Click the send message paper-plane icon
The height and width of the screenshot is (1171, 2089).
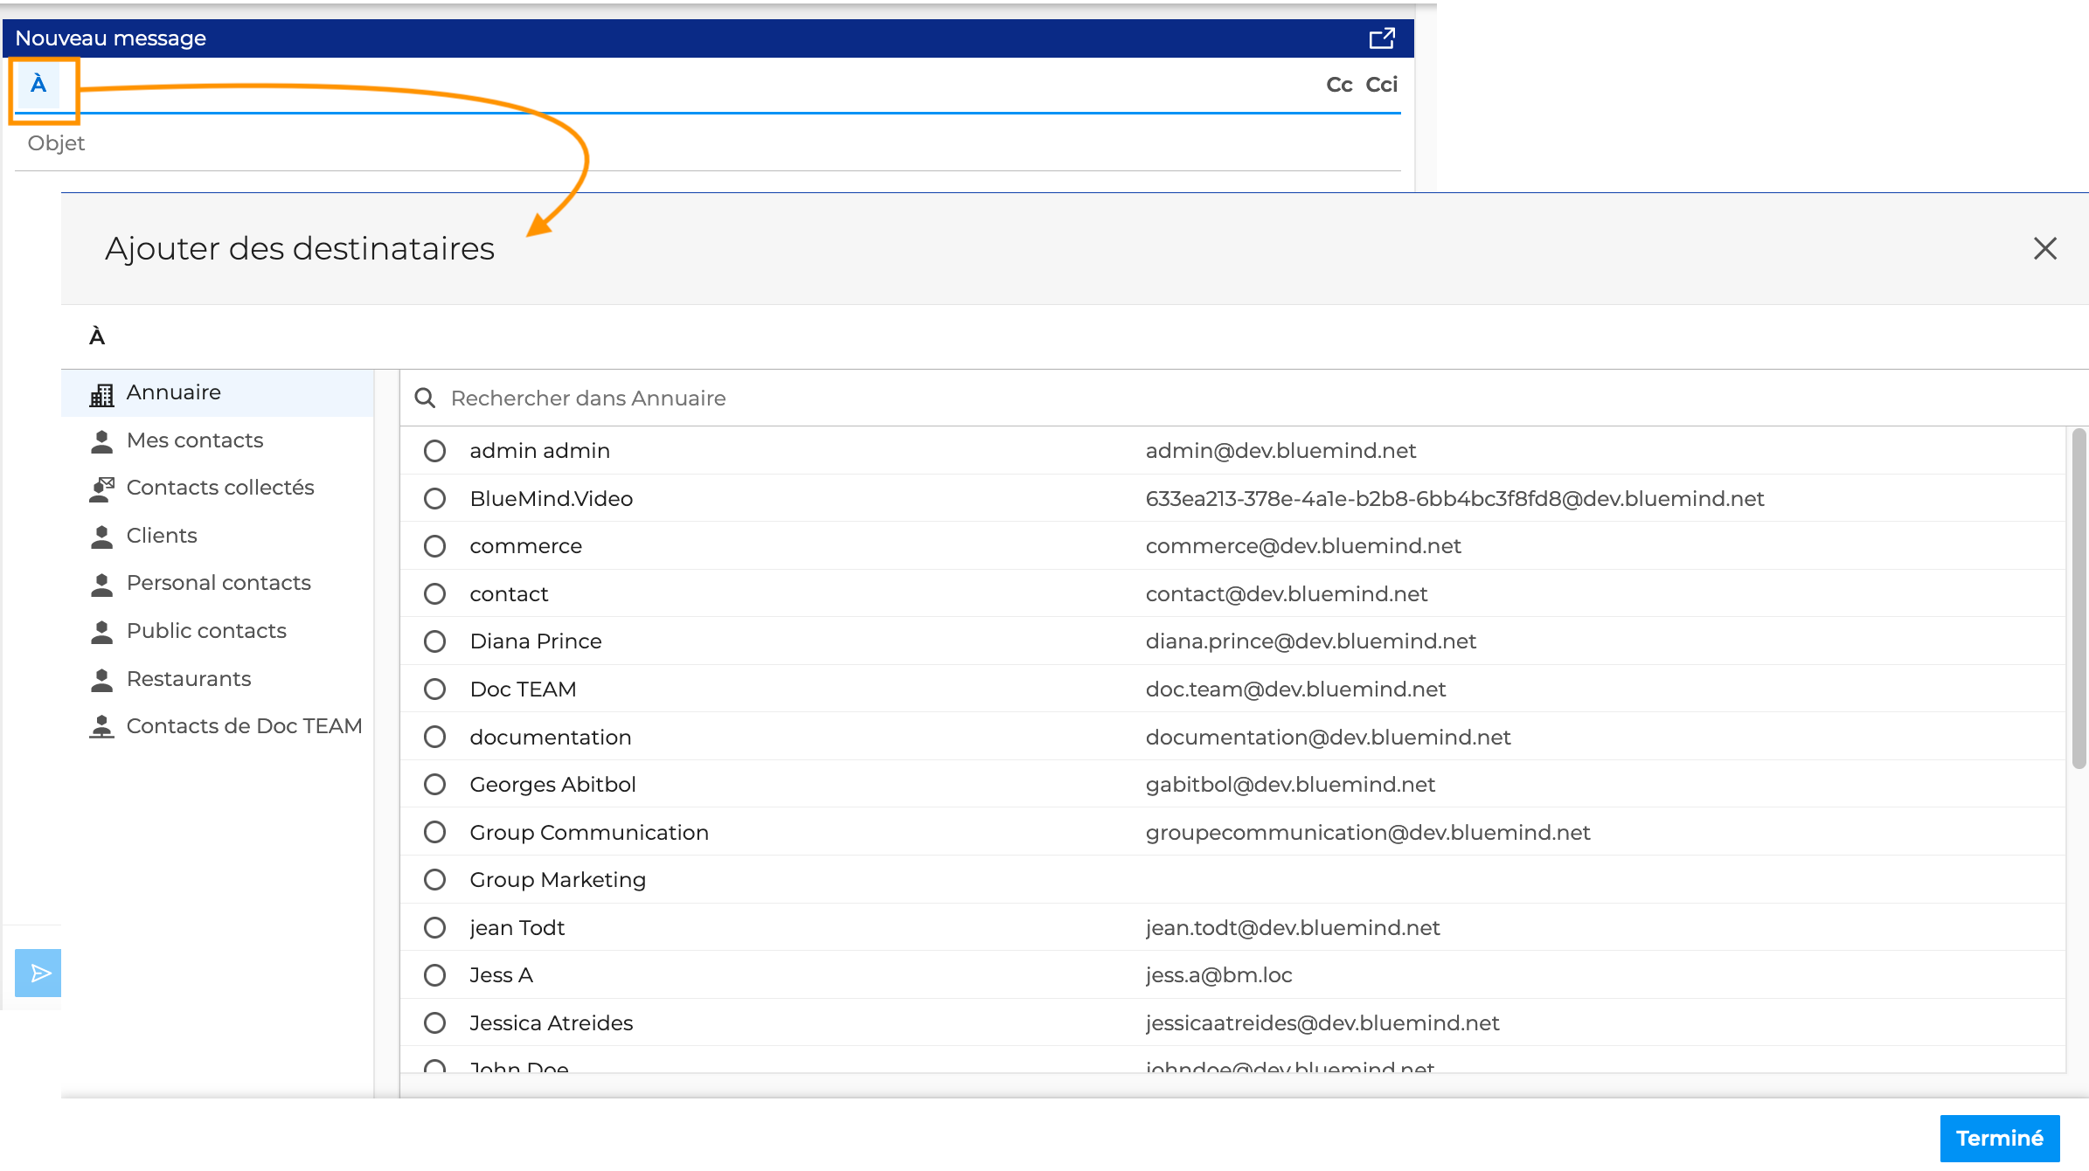(x=39, y=973)
